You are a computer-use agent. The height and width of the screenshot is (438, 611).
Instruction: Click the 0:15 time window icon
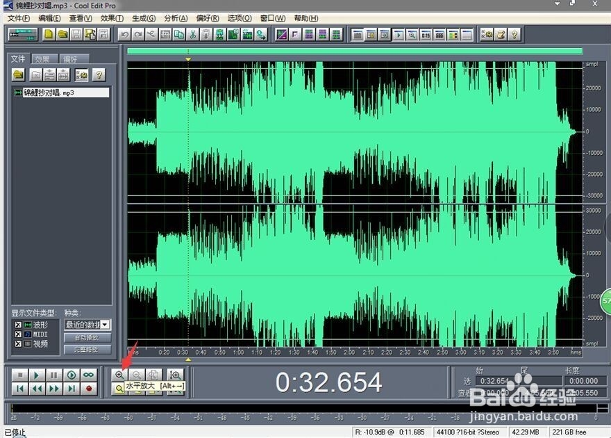click(x=426, y=35)
